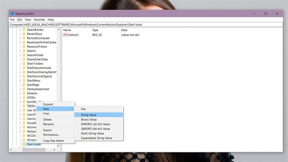Select Expandable String Value

(99, 138)
